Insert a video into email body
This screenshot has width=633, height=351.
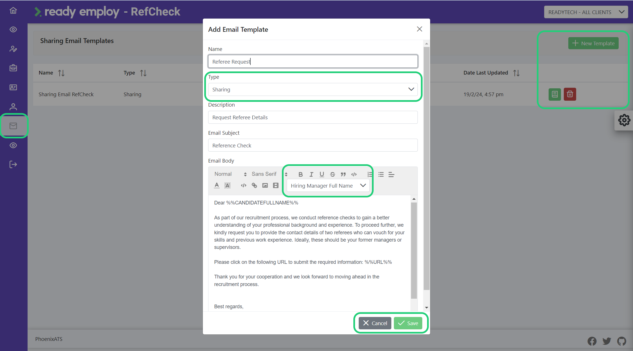[276, 185]
